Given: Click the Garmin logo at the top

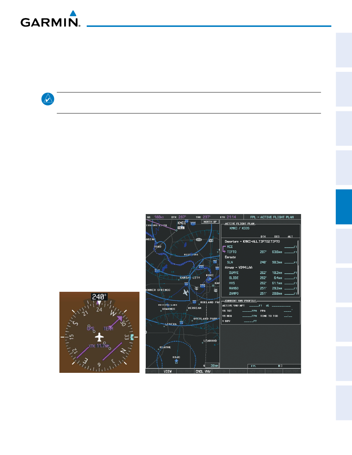Looking at the screenshot, I should point(51,19).
